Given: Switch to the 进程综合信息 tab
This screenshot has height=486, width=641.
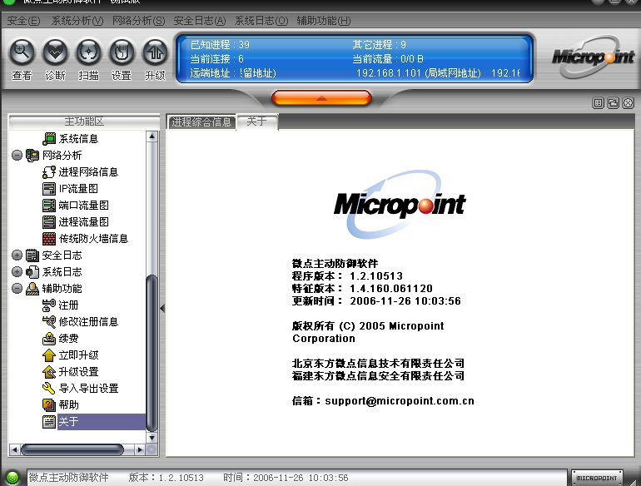Looking at the screenshot, I should (x=201, y=121).
